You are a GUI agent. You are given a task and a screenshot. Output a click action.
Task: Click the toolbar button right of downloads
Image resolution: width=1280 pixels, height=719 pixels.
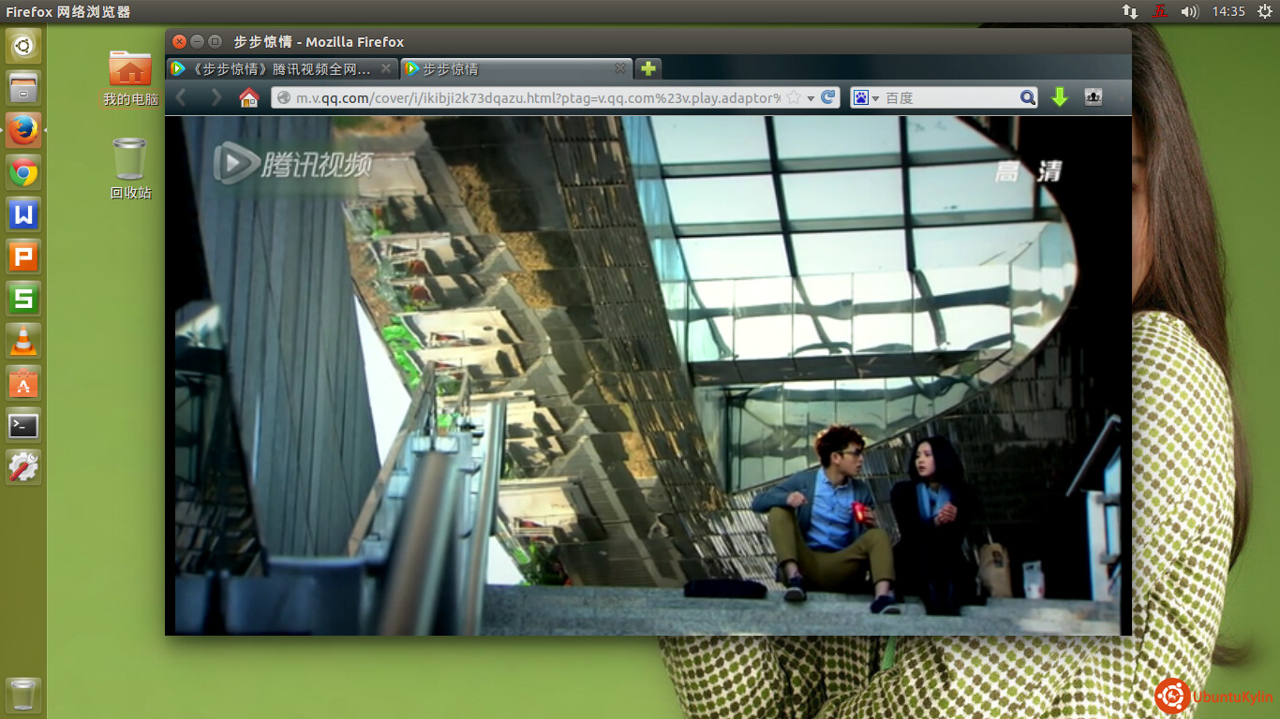point(1093,97)
